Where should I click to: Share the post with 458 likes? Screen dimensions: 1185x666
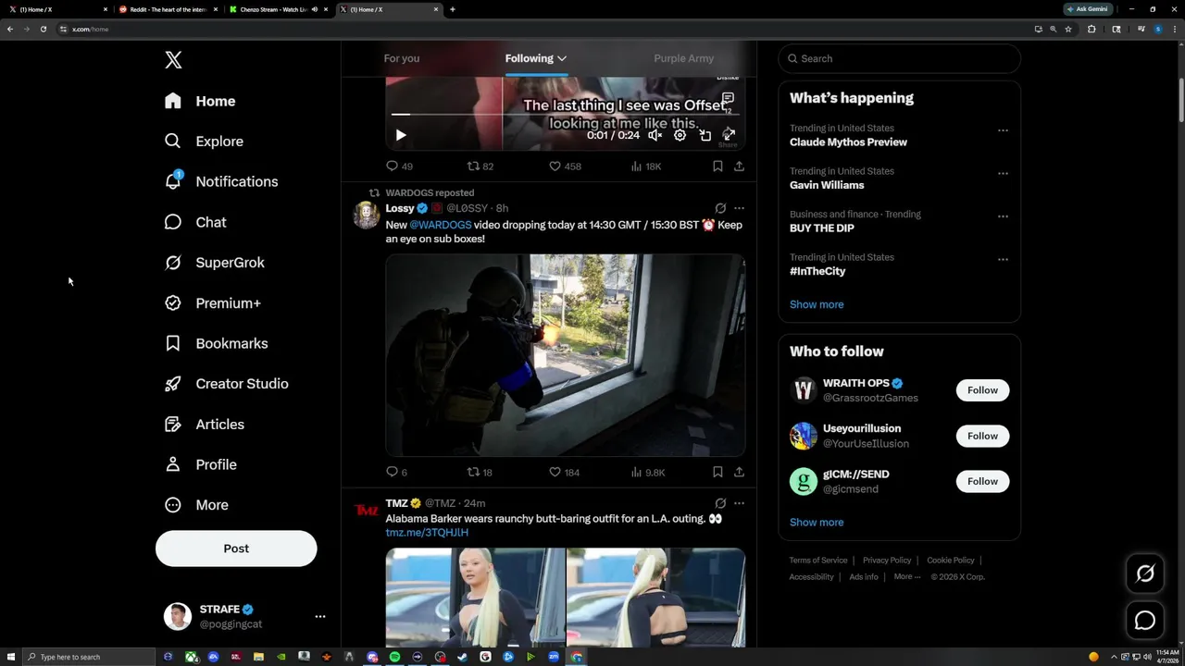(739, 166)
